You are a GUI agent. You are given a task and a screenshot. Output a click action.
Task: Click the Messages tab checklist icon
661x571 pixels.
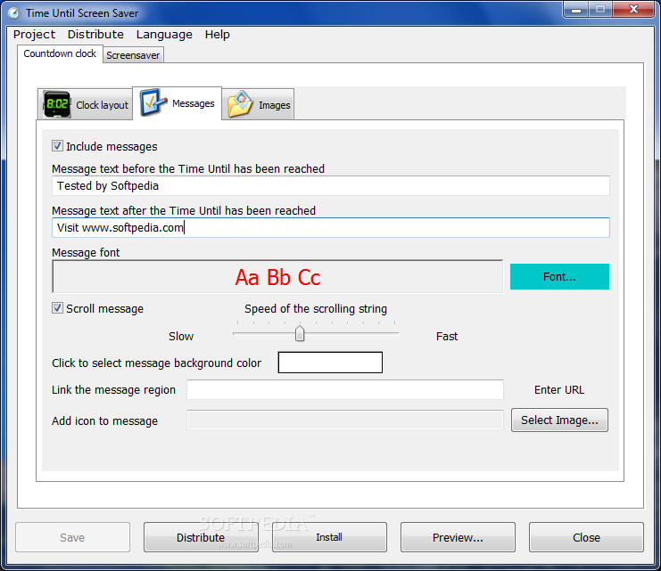153,102
